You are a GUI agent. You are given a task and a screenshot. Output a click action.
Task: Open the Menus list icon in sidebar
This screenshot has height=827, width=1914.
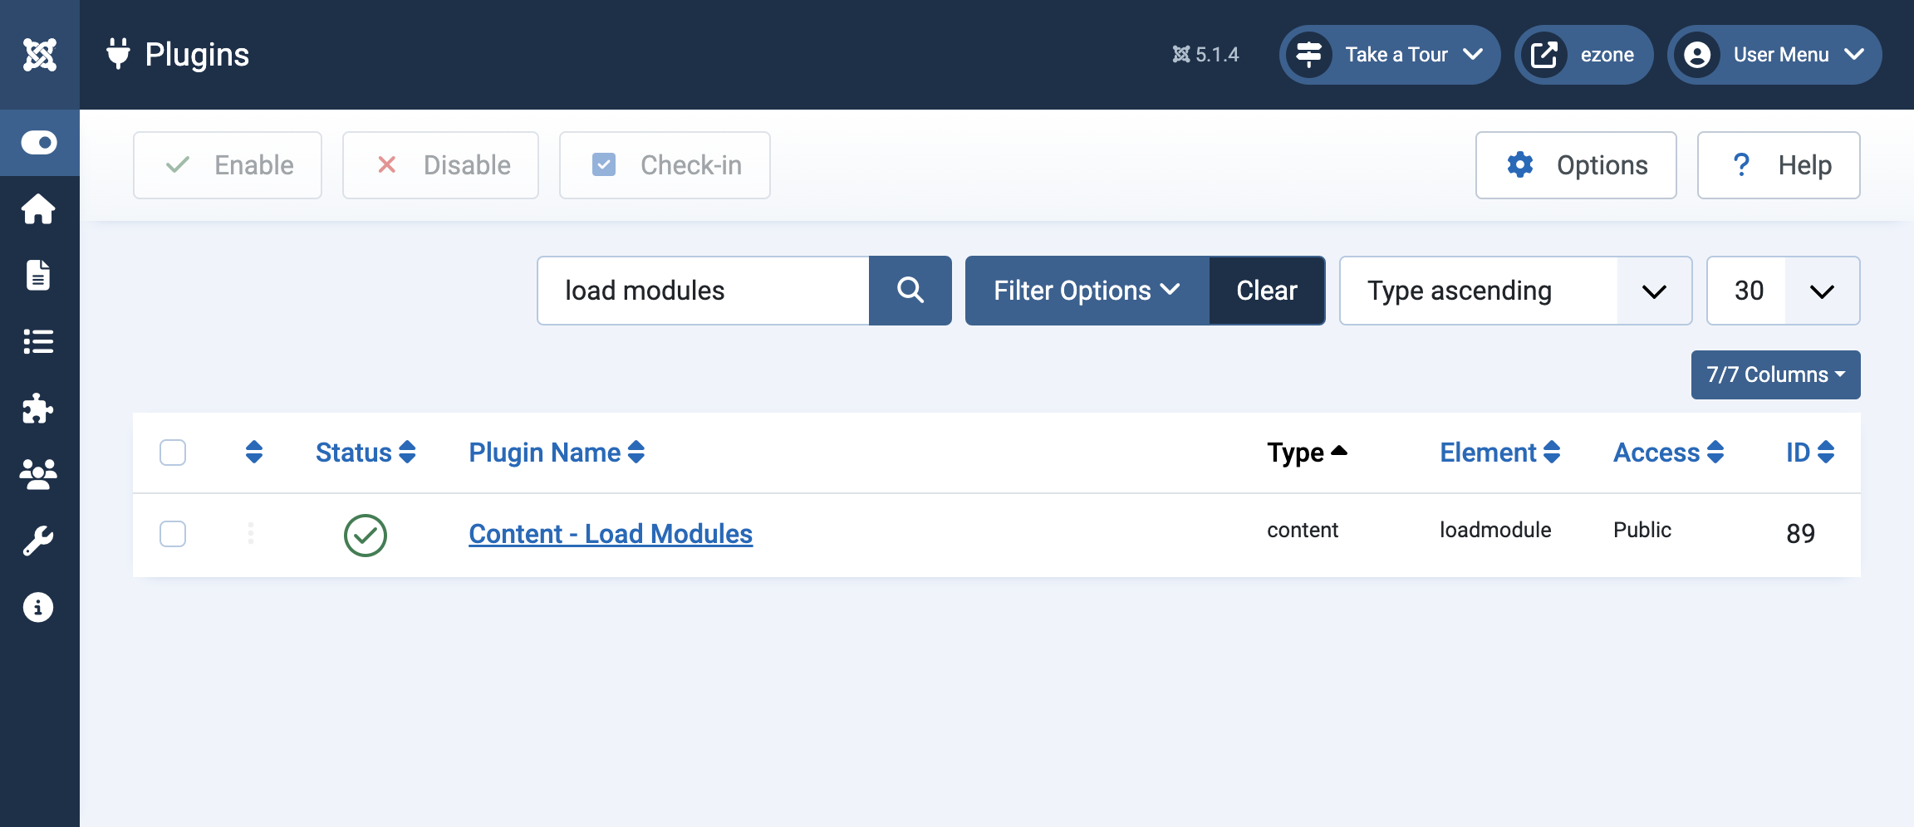[x=39, y=341]
